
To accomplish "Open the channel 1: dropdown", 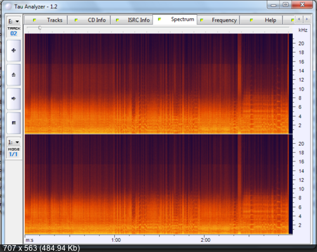I will point(14,142).
